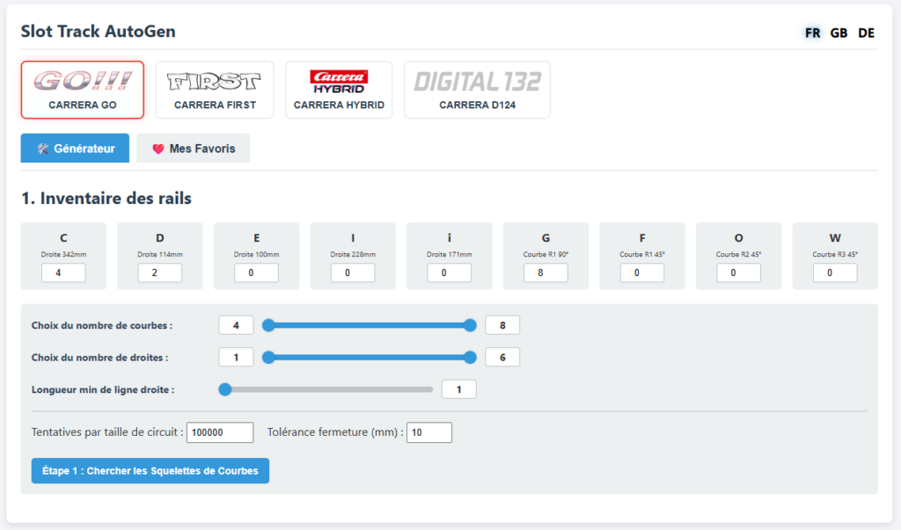Click the quantity field for rail i 171mm

tap(450, 272)
